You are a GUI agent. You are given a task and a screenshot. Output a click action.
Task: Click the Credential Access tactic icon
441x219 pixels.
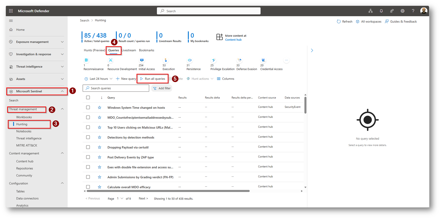tap(263, 60)
